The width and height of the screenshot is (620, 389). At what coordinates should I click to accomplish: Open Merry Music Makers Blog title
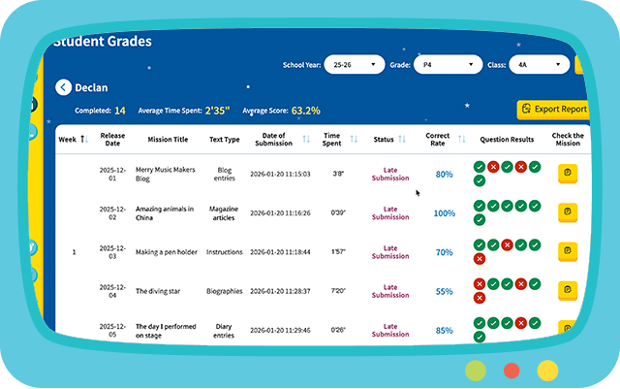[166, 174]
